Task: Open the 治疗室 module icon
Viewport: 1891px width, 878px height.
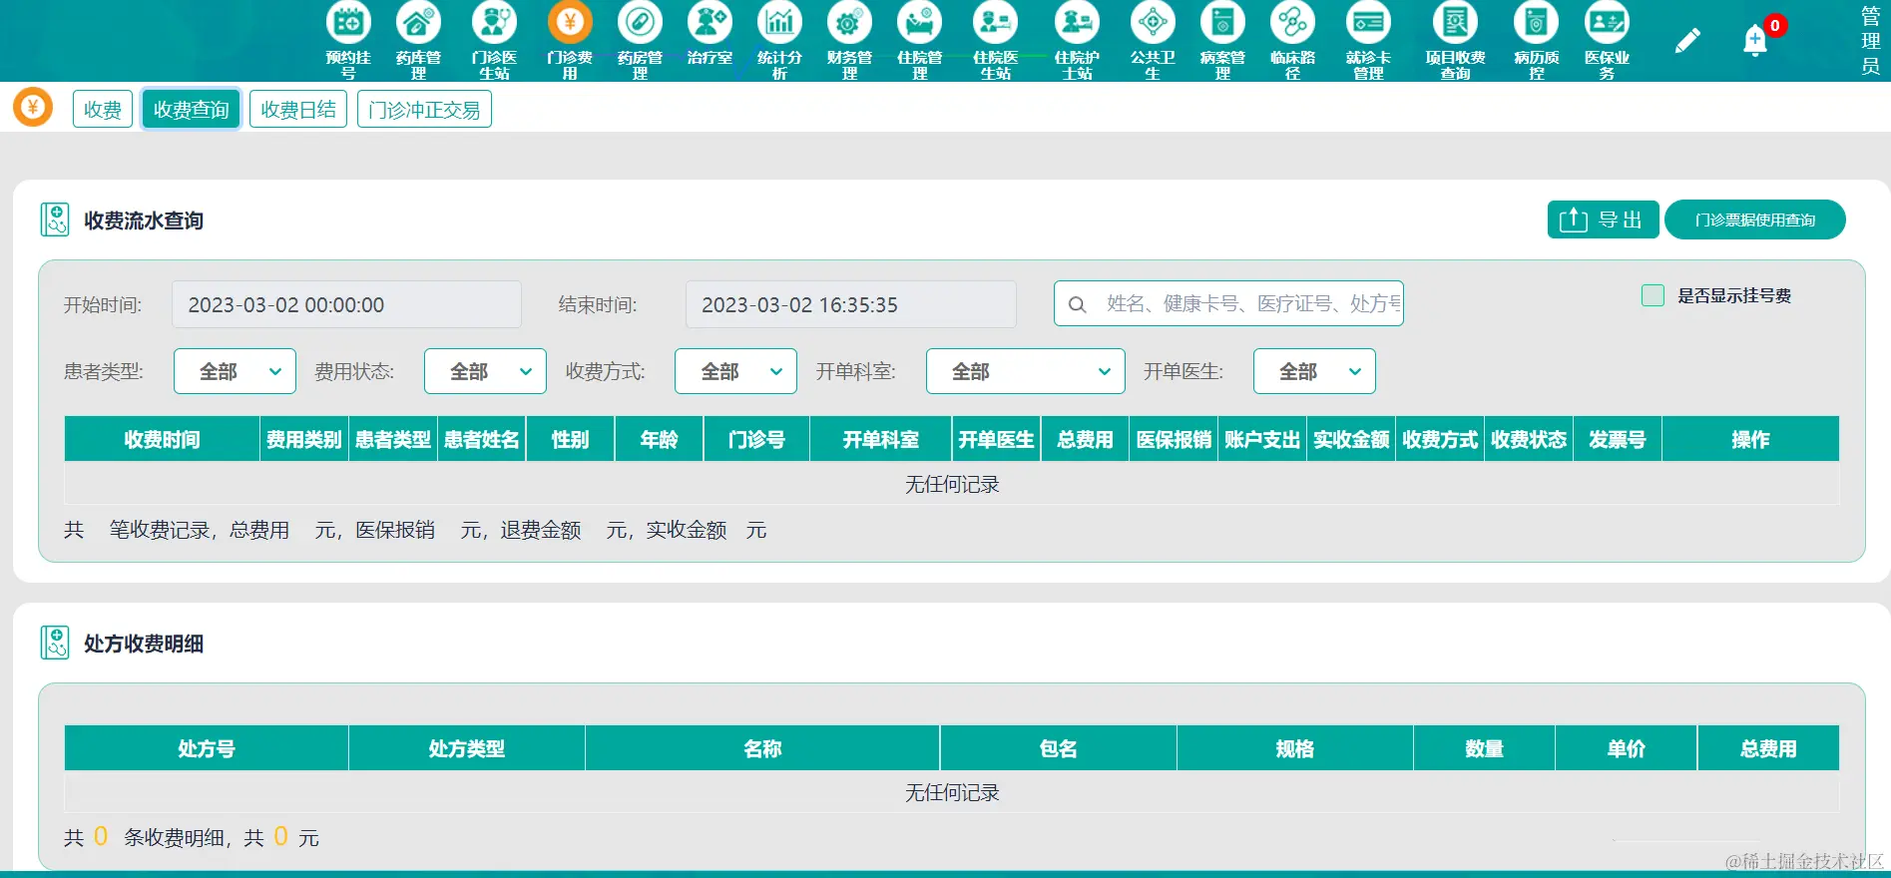Action: (x=709, y=22)
